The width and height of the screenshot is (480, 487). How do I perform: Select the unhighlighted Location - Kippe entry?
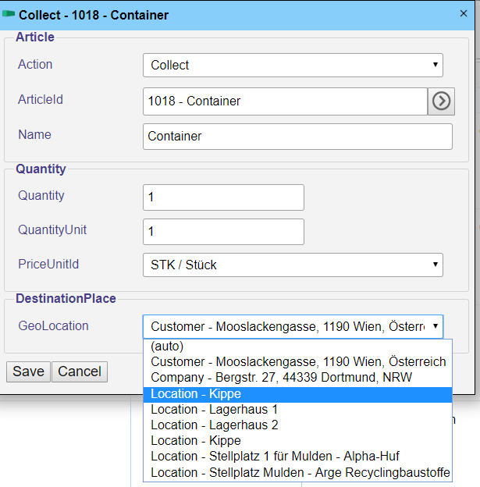pos(297,441)
